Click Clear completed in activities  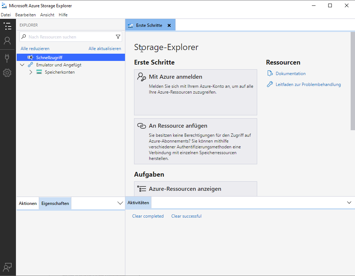tap(148, 216)
